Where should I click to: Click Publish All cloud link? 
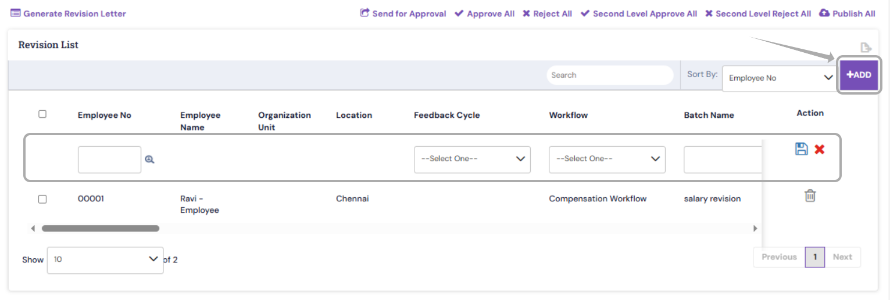(x=847, y=13)
